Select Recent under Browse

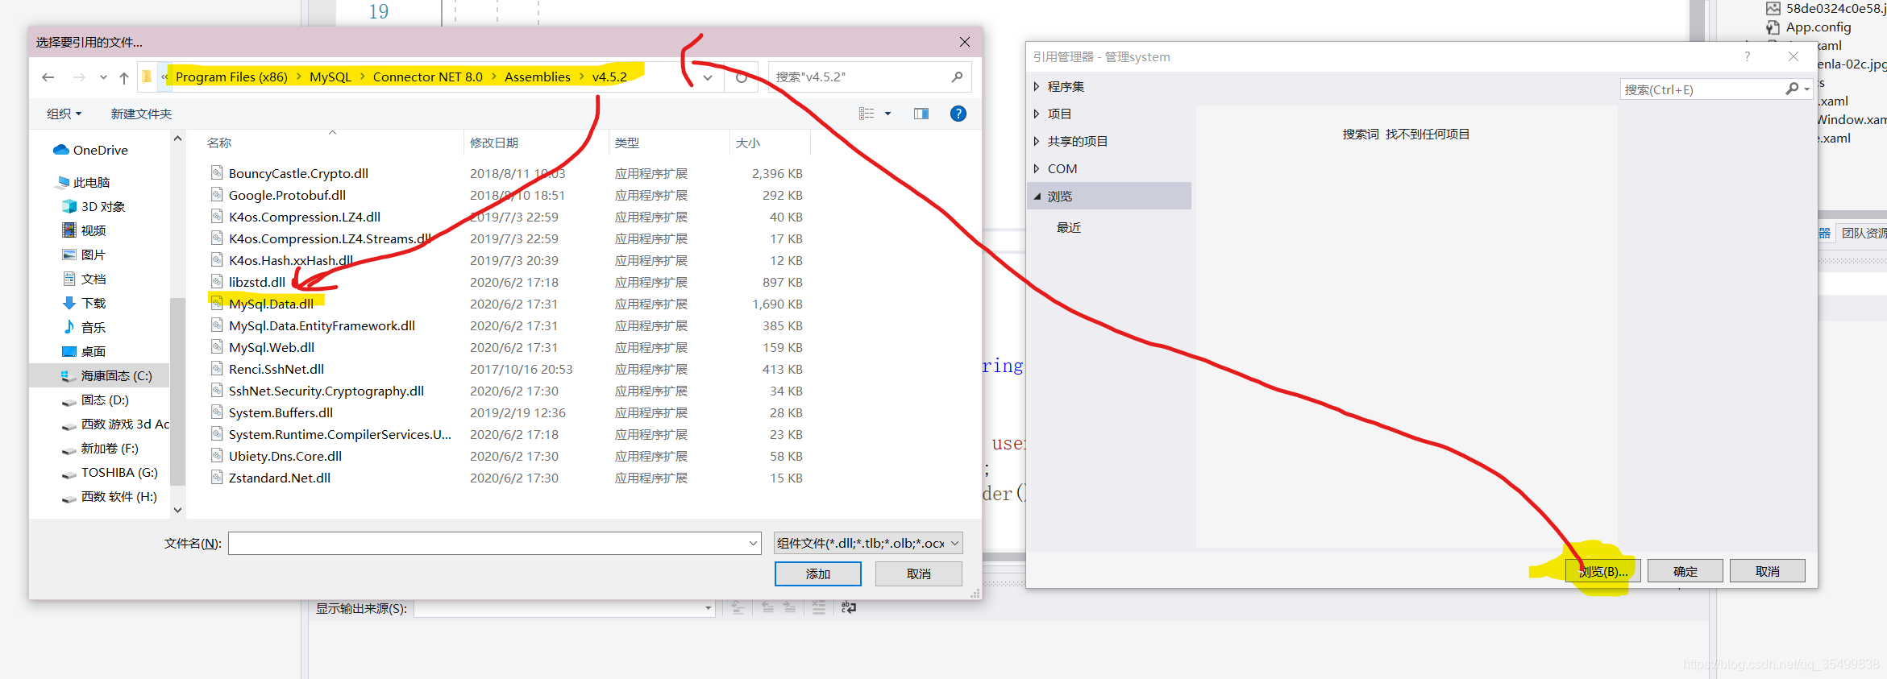click(1069, 228)
